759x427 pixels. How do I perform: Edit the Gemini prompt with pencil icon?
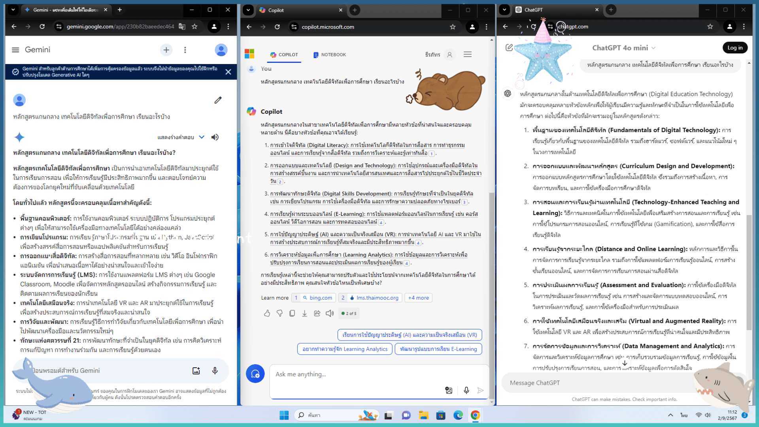218,100
